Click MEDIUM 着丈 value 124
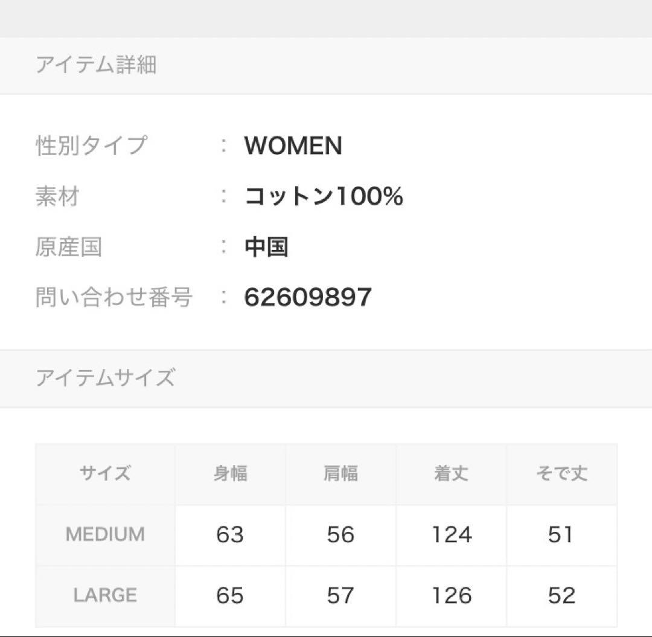The image size is (652, 637). 452,534
